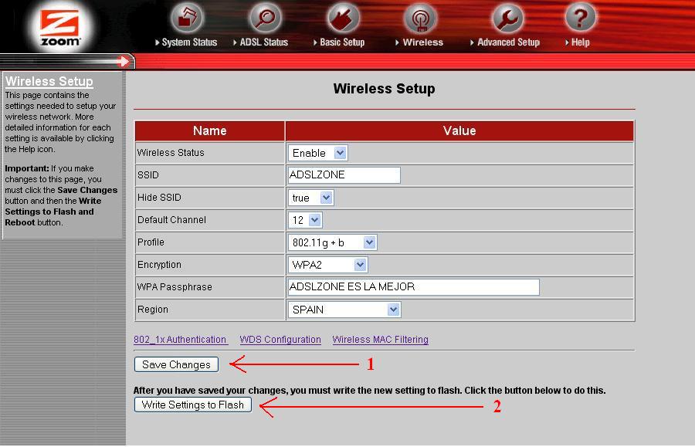This screenshot has height=447, width=695.
Task: Expand the Wireless Status dropdown
Action: pyautogui.click(x=317, y=153)
